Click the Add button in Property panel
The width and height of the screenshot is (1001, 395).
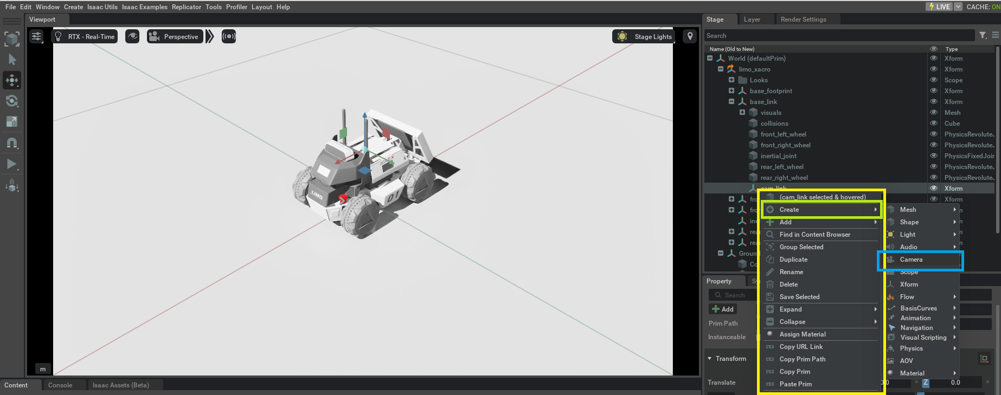(723, 309)
